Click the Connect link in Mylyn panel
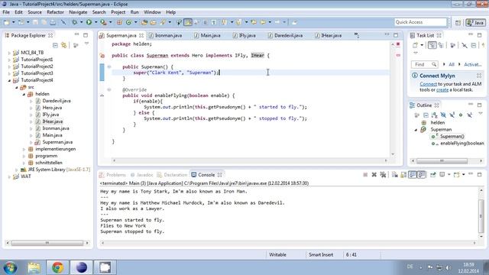489x275 pixels. click(428, 84)
